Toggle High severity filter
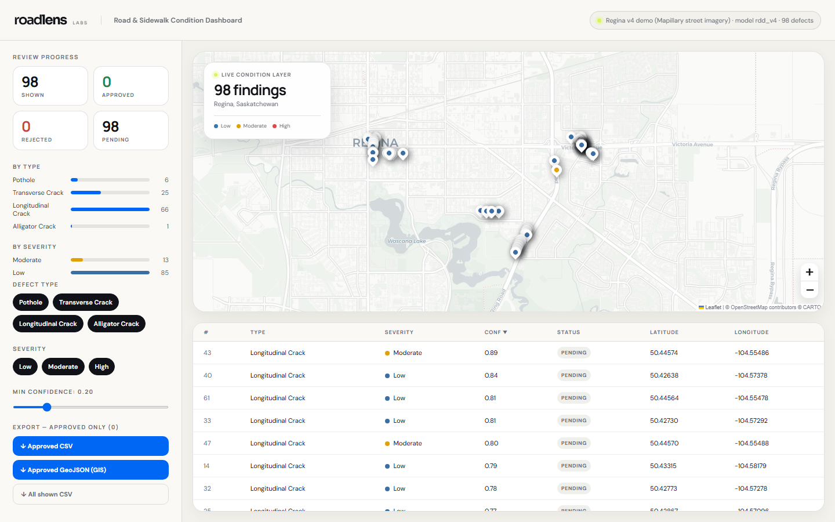 click(x=101, y=367)
